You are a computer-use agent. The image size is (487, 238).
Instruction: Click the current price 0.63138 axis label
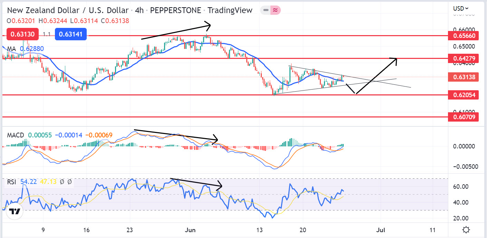(x=463, y=77)
